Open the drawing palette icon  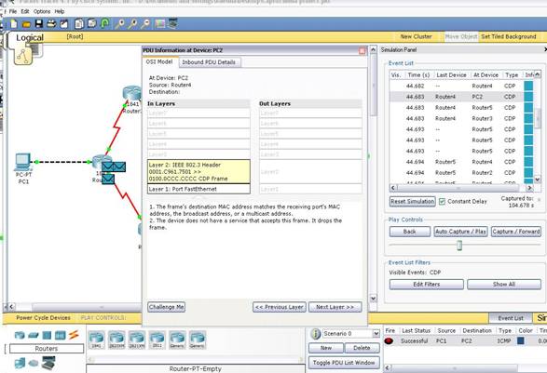point(160,23)
